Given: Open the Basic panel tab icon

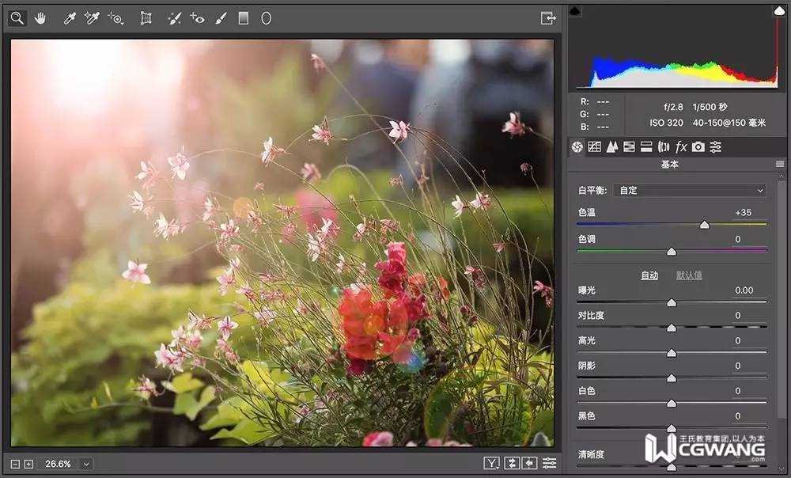Looking at the screenshot, I should click(577, 147).
